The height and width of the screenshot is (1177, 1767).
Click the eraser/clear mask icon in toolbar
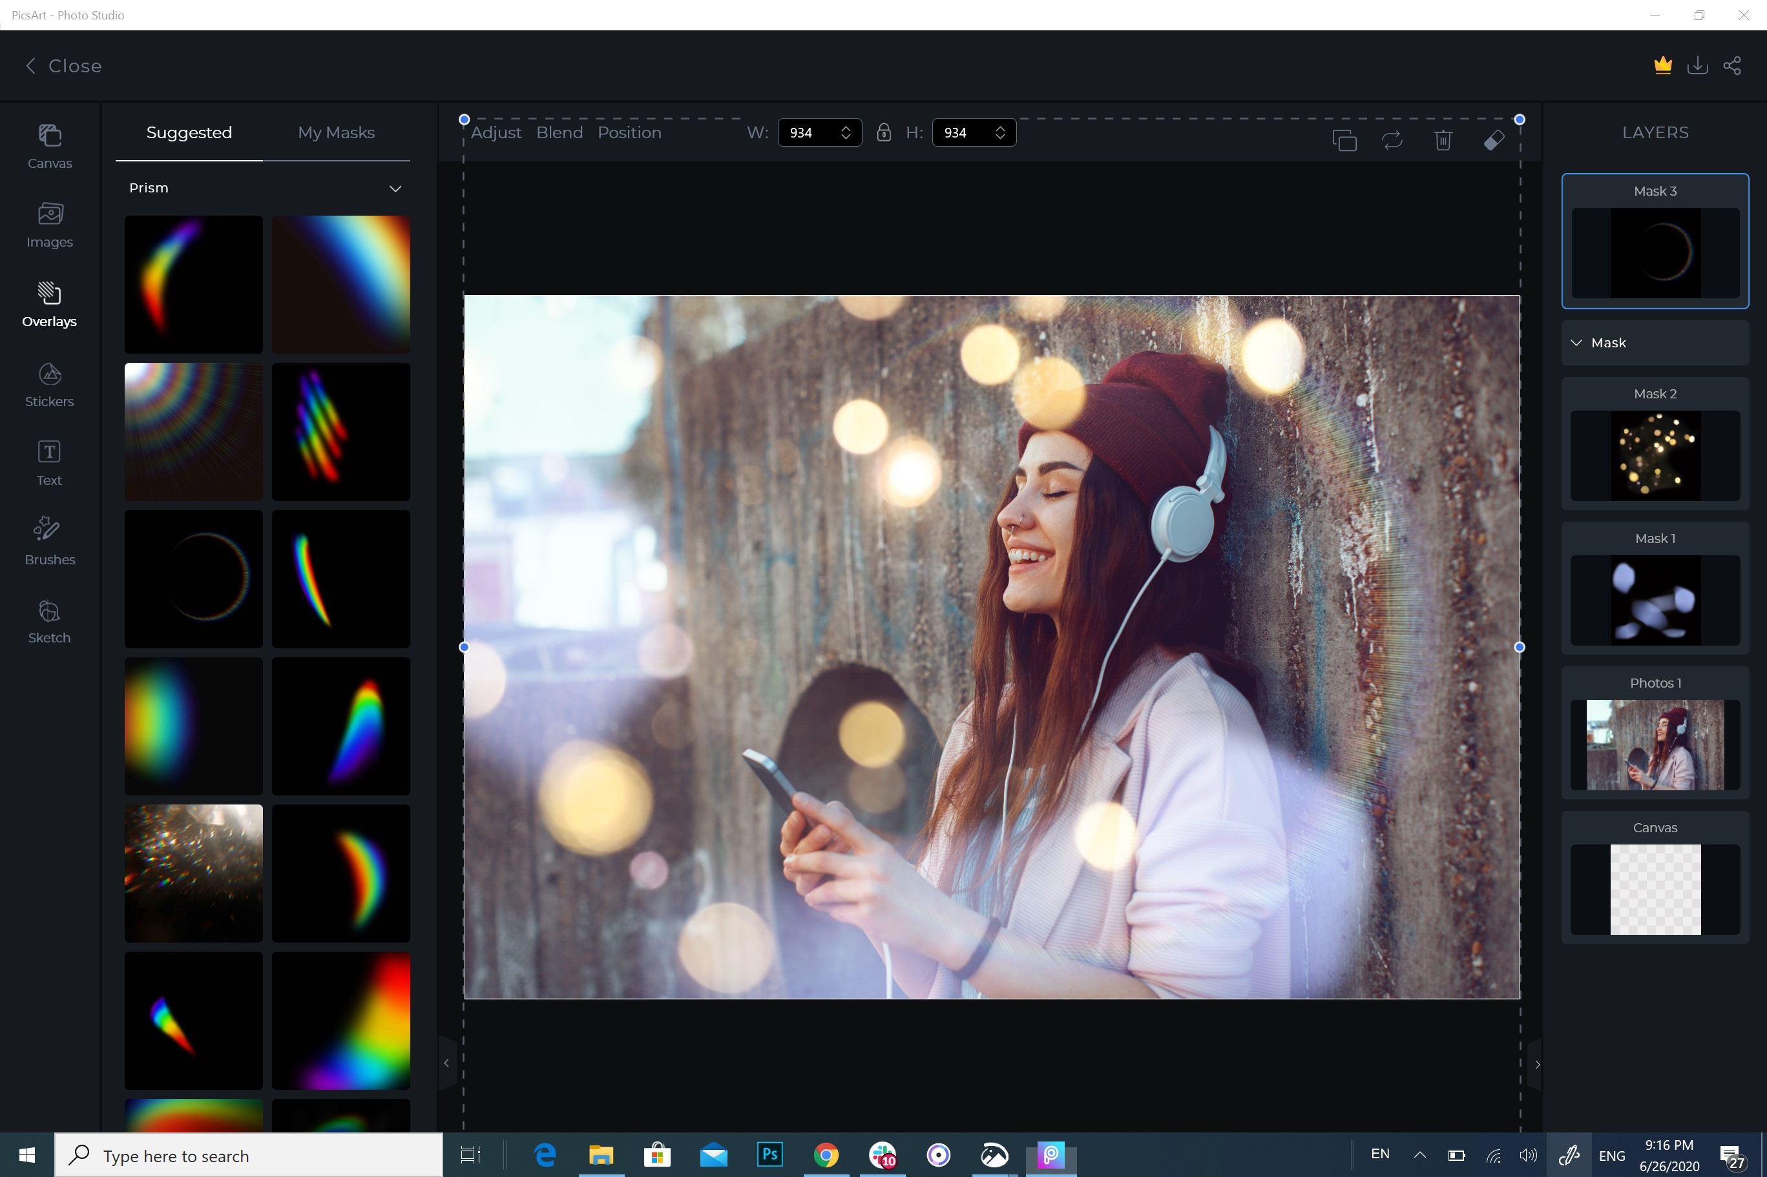[x=1494, y=141]
